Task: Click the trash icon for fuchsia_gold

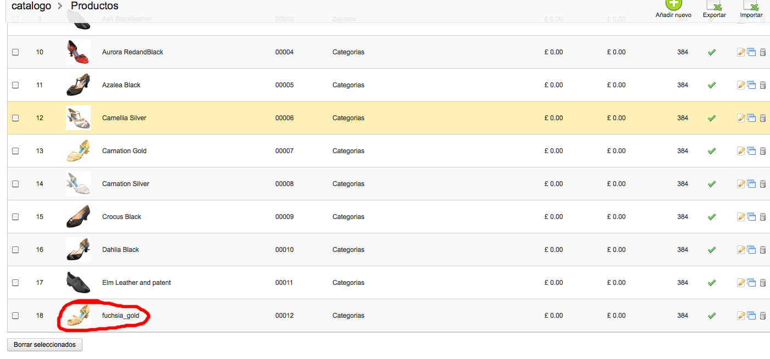Action: (763, 316)
